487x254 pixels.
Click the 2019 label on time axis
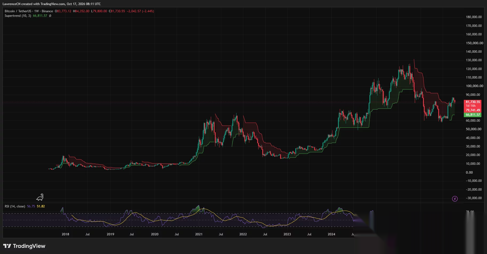(110, 234)
